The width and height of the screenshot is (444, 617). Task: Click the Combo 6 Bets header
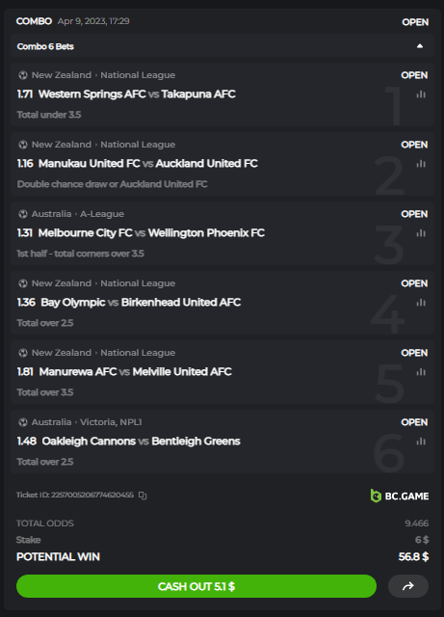coord(222,46)
